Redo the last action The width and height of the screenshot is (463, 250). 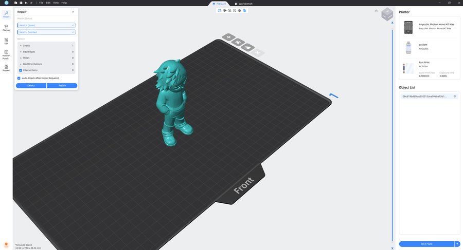coord(31,3)
